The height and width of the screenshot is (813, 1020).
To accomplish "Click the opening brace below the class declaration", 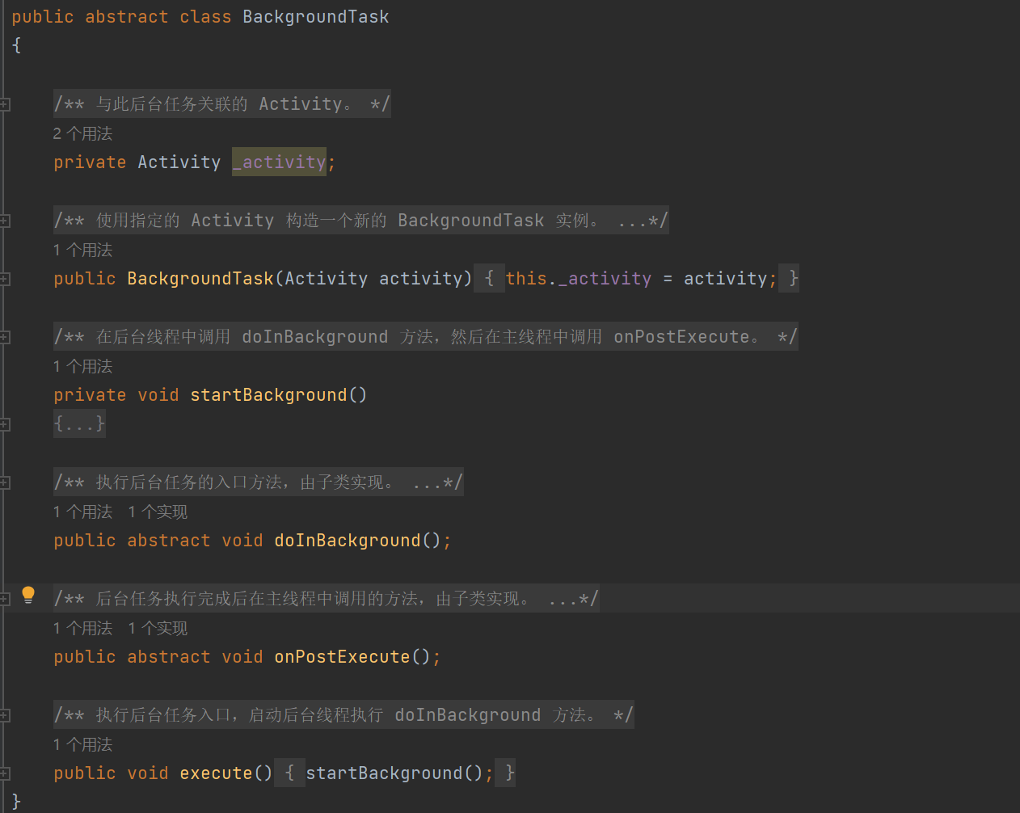I will tap(16, 45).
